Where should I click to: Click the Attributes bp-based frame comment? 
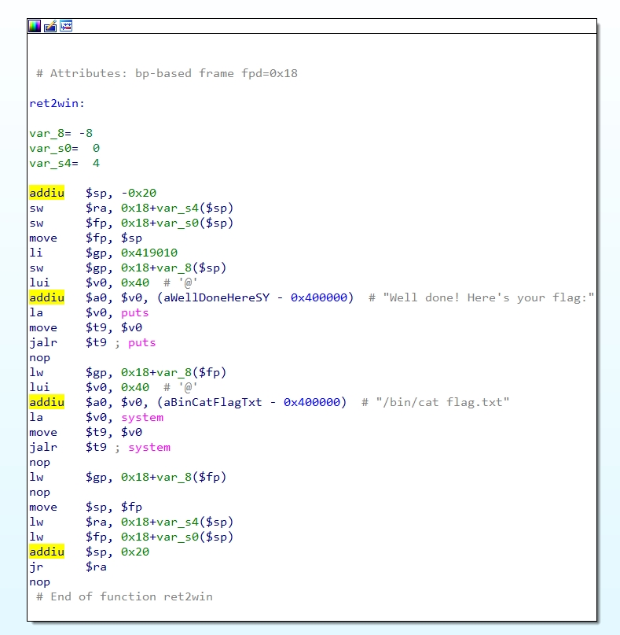coord(167,73)
